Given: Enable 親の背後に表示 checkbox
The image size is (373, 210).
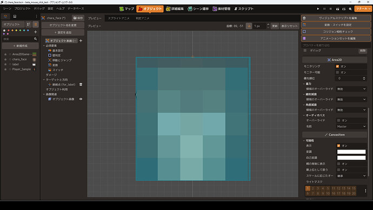Looking at the screenshot, I should [x=338, y=164].
